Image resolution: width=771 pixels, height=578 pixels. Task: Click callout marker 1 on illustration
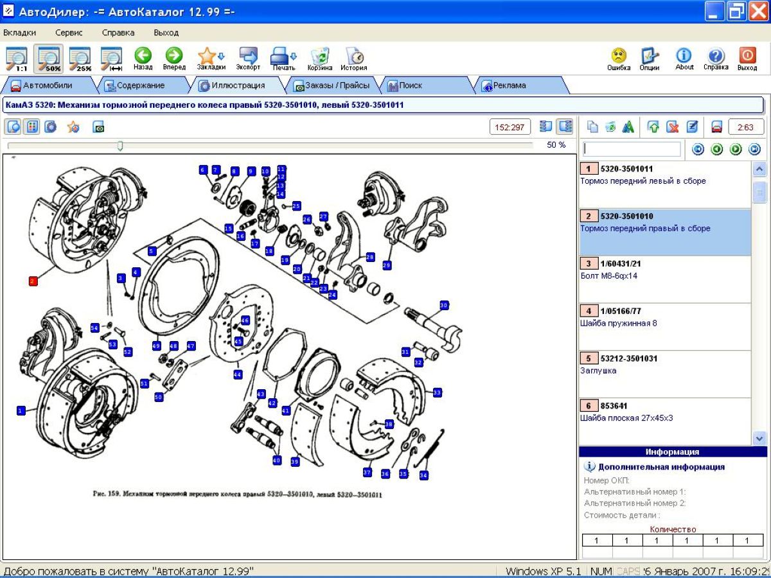[x=21, y=410]
